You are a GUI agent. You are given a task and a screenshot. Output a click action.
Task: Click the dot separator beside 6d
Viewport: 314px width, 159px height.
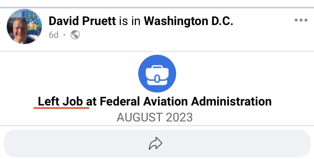(x=64, y=35)
